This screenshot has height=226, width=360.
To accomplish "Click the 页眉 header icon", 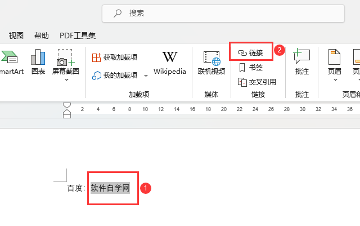I will click(x=334, y=57).
